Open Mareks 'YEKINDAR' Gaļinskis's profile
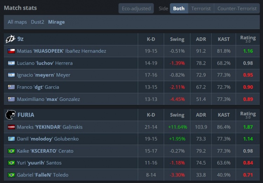 pyautogui.click(x=50, y=127)
